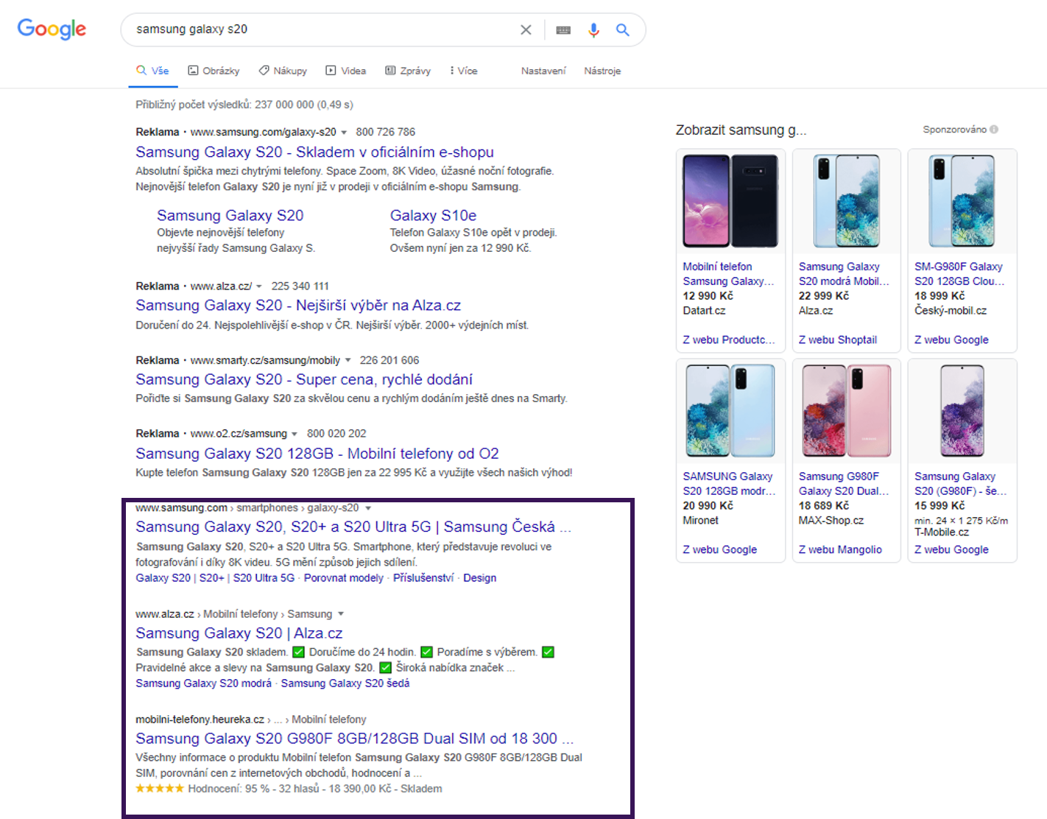Click Samsung G980F Galaxy S20 Dual product title
The width and height of the screenshot is (1047, 819).
click(844, 484)
